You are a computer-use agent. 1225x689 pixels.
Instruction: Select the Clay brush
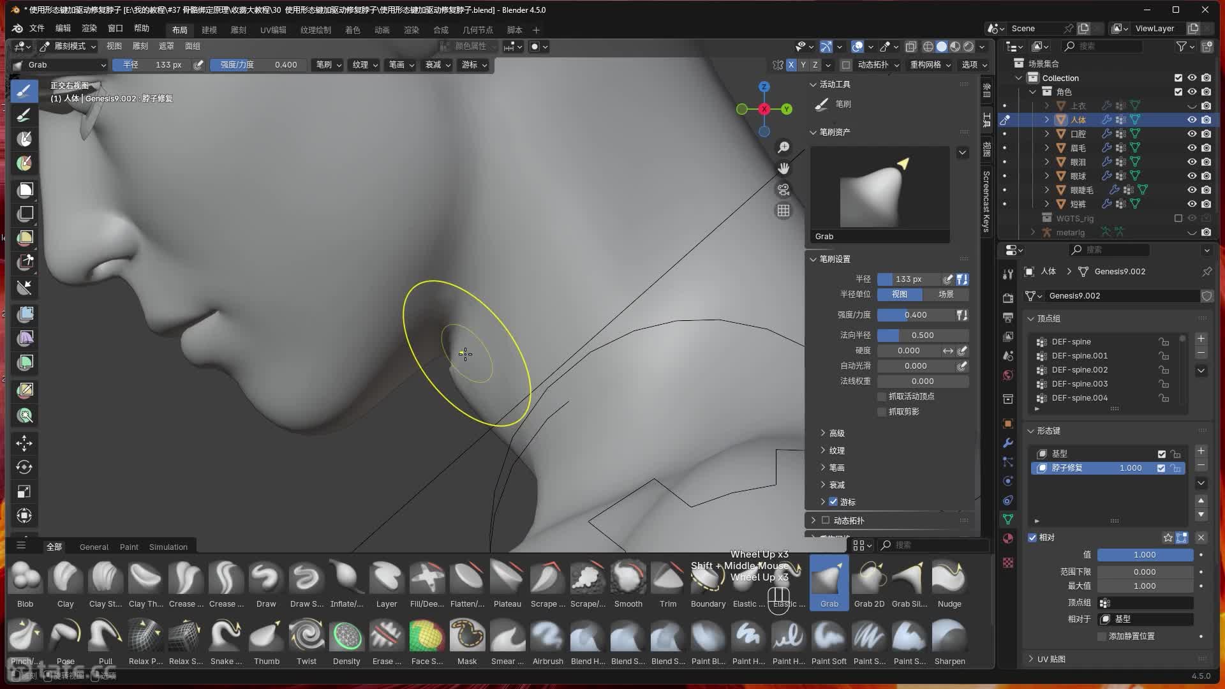point(65,584)
